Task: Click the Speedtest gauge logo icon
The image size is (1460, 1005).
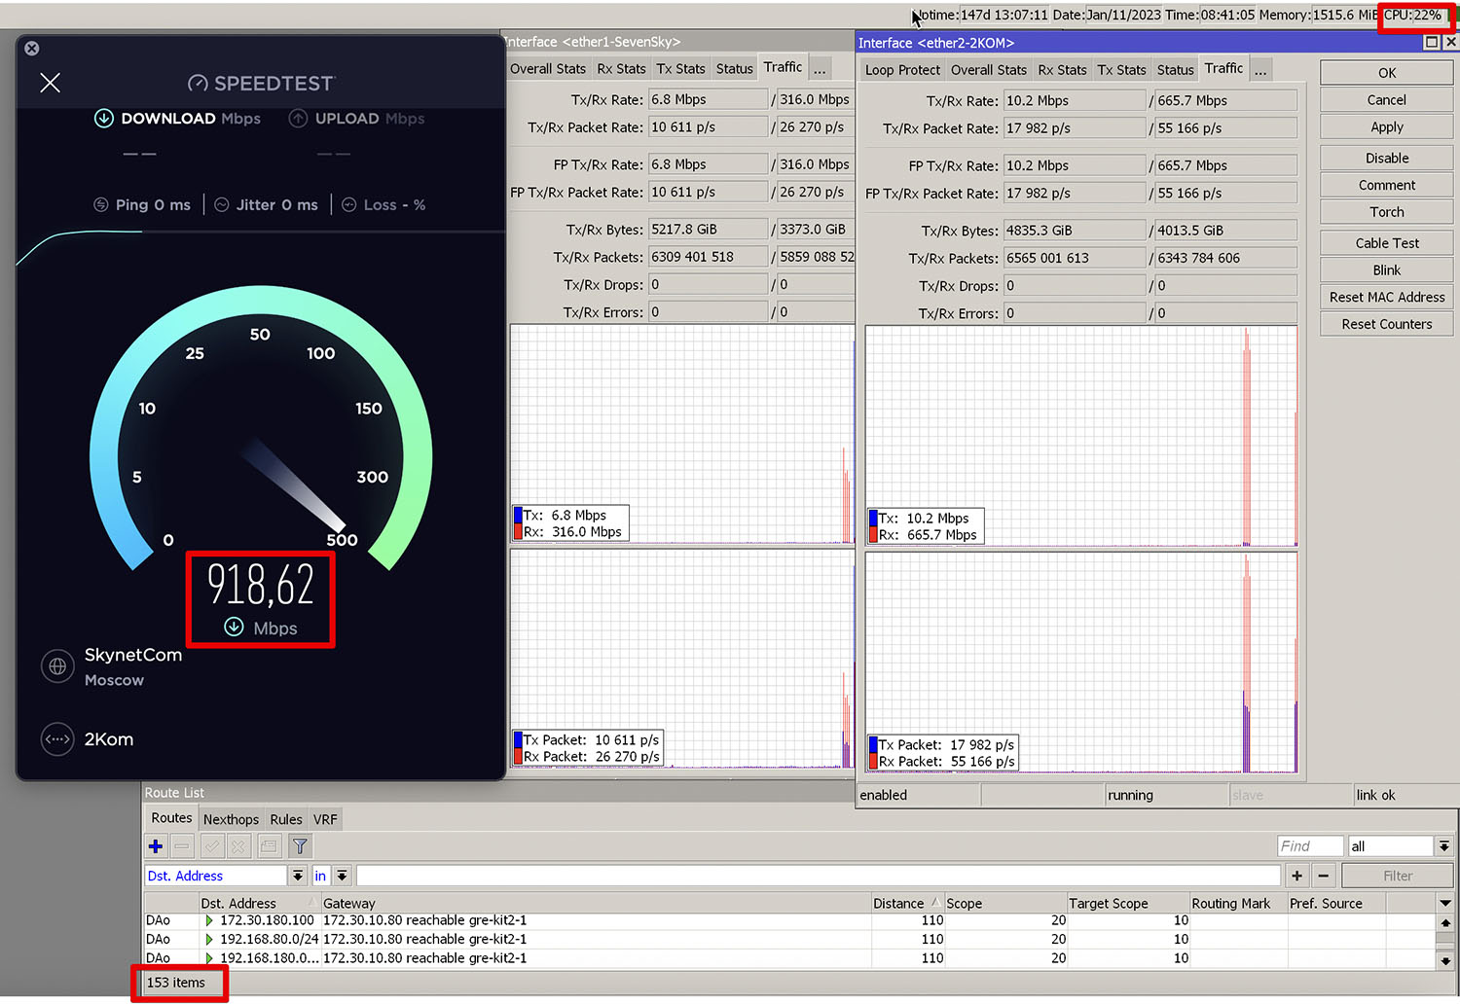Action: (x=198, y=84)
